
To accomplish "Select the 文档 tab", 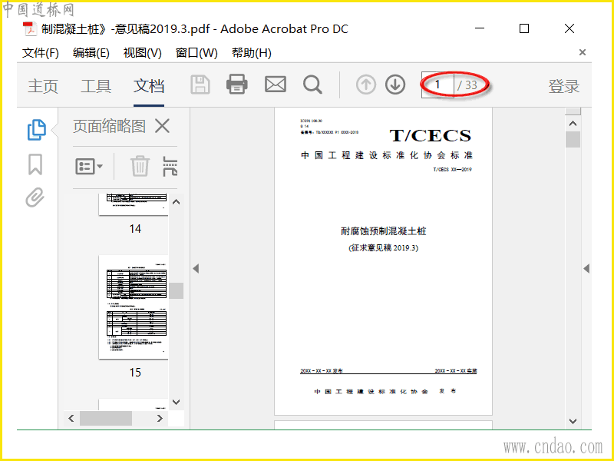I will tap(148, 86).
